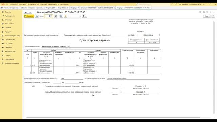The height and width of the screenshot is (122, 217).
Task: Open the Ещё more actions dropdown
Action: tap(207, 16)
